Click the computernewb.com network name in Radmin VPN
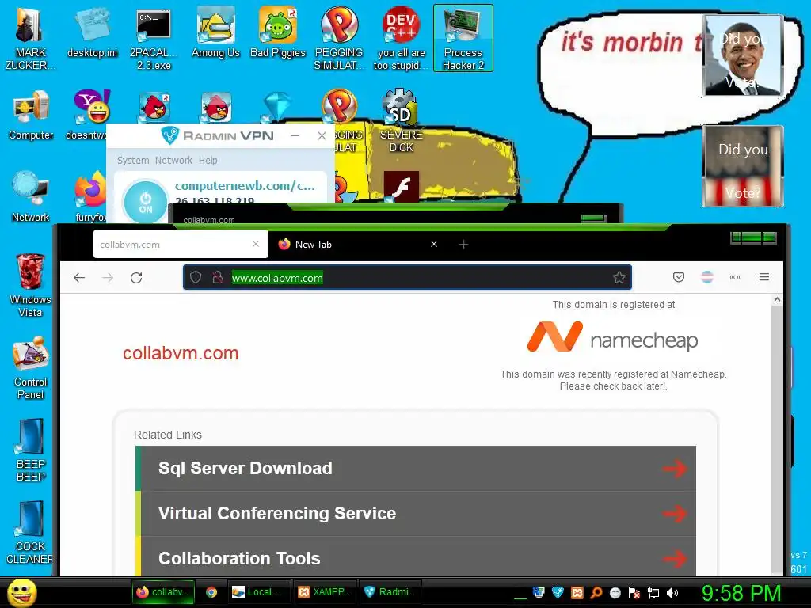The width and height of the screenshot is (811, 608). (x=245, y=185)
